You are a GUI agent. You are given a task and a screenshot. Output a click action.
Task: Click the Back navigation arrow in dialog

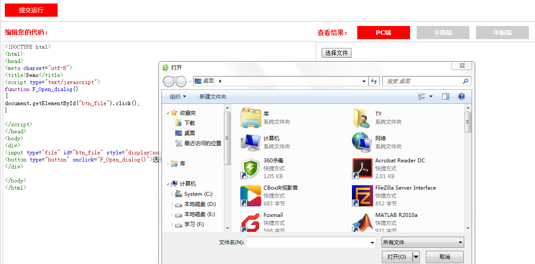[x=169, y=81]
